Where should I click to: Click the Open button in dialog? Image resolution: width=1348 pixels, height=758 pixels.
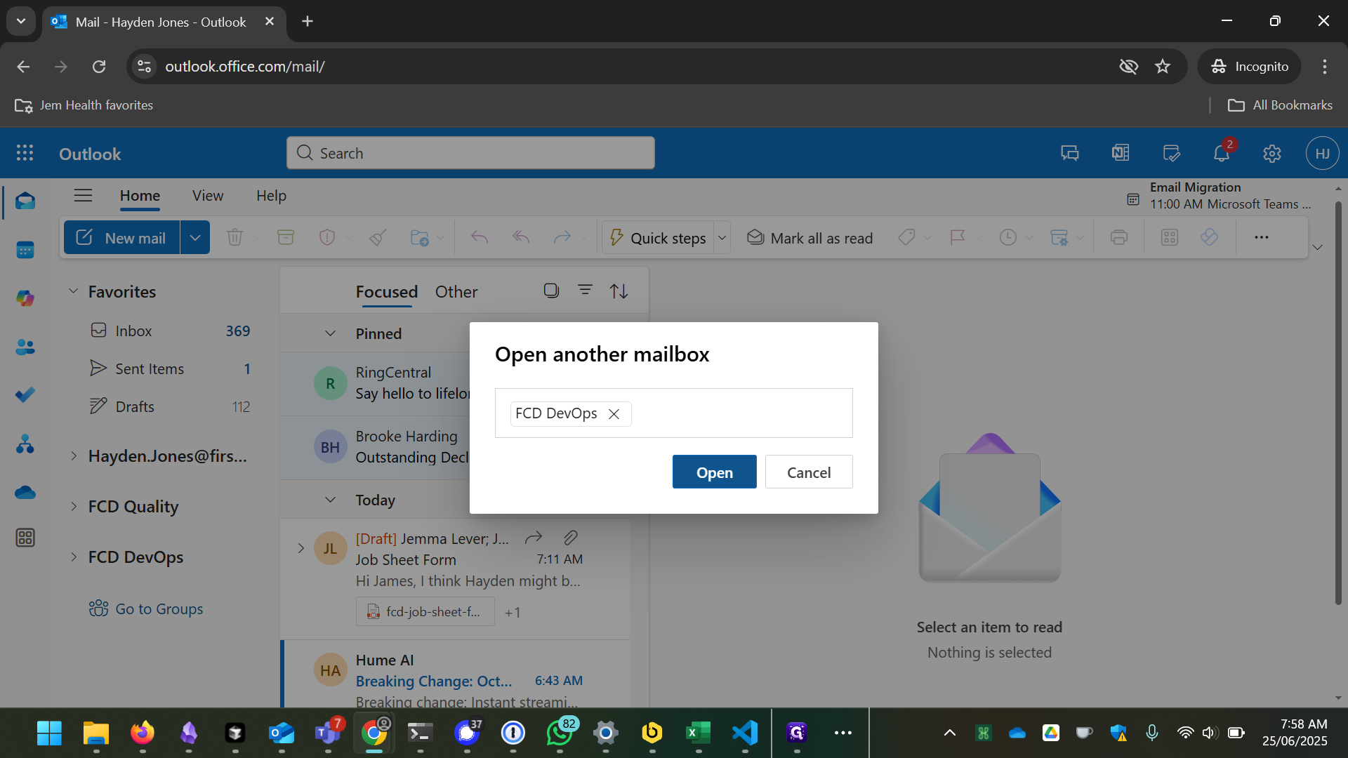(x=715, y=472)
